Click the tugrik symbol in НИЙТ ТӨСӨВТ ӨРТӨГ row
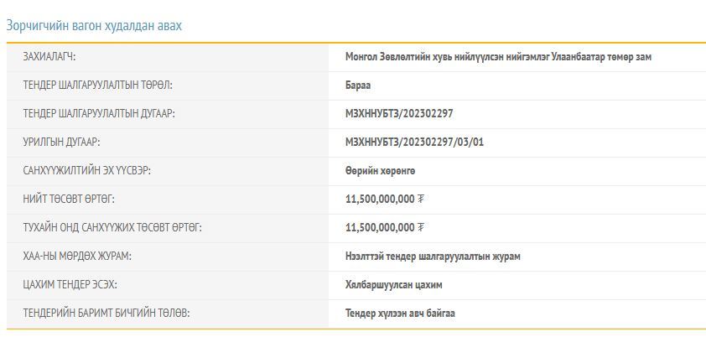 pyautogui.click(x=421, y=200)
